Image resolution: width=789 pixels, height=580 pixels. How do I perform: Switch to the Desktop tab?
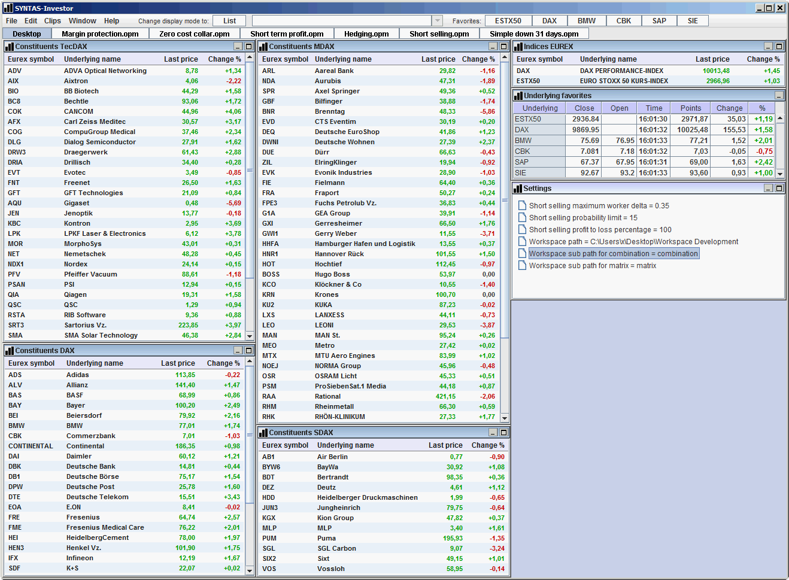[x=27, y=34]
